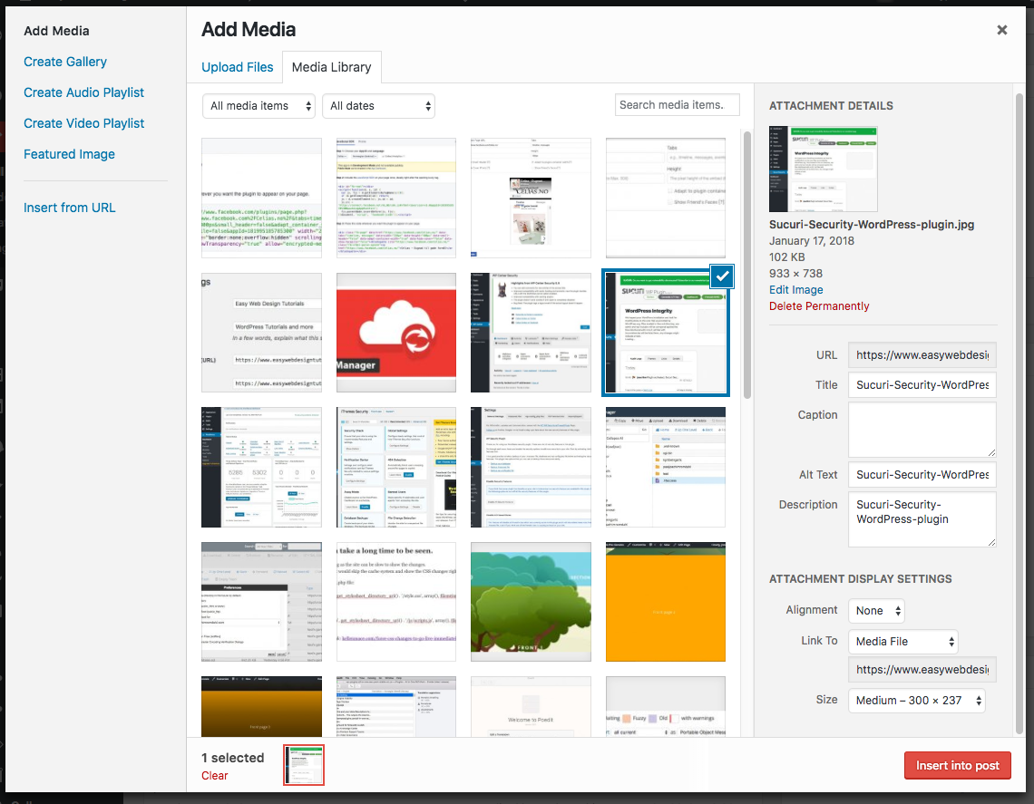Open the Link To dropdown
The width and height of the screenshot is (1034, 804).
(902, 641)
